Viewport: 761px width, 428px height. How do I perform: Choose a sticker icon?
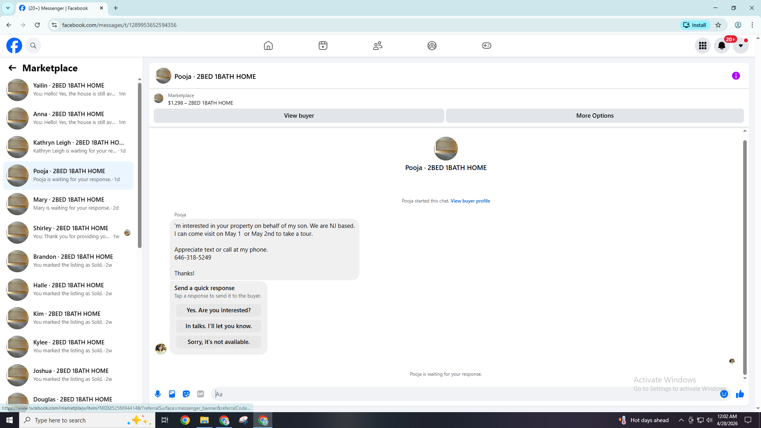point(186,394)
